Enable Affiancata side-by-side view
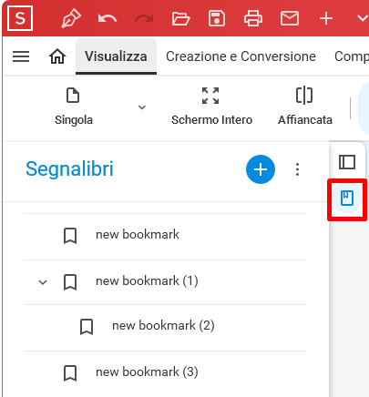Image resolution: width=369 pixels, height=397 pixels. (305, 107)
